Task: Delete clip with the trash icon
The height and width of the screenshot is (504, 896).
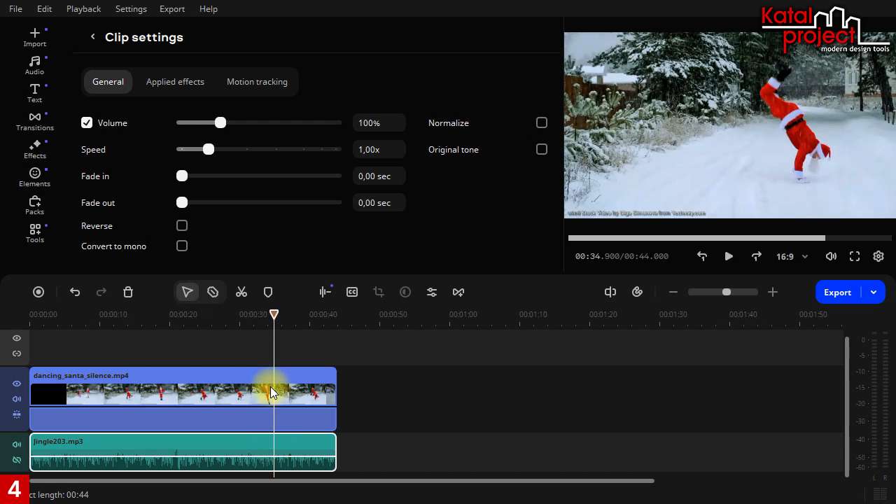Action: (x=128, y=292)
